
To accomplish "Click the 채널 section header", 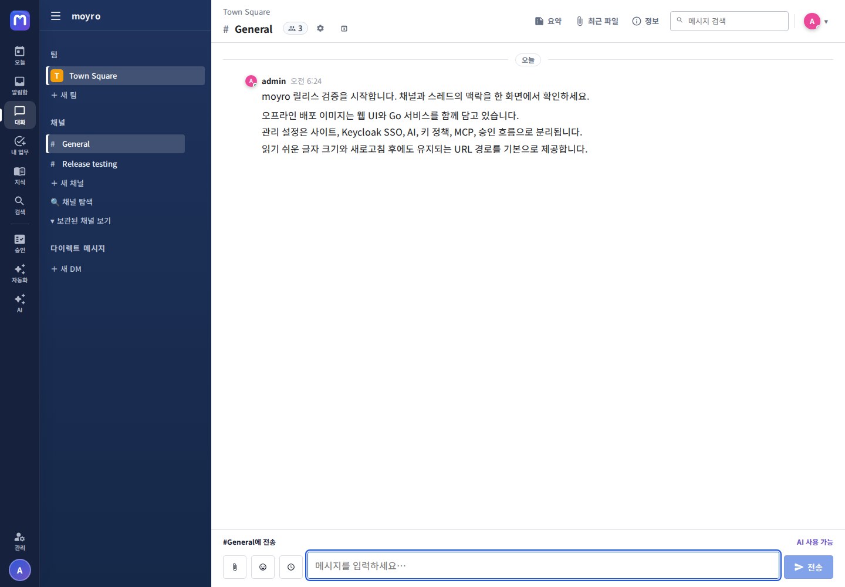I will pyautogui.click(x=58, y=123).
